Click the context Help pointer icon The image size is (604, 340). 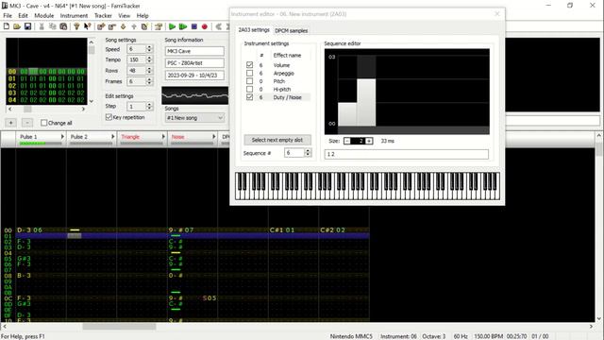click(88, 26)
